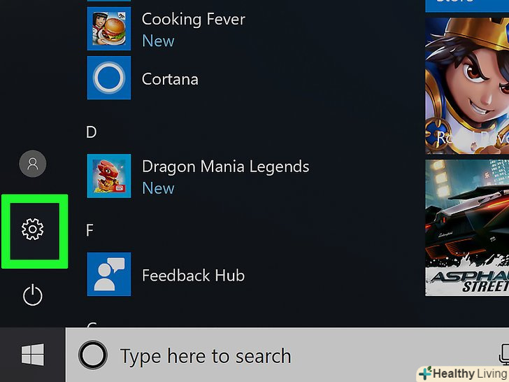The height and width of the screenshot is (382, 509).
Task: Select the Feedback Hub label
Action: click(x=193, y=276)
